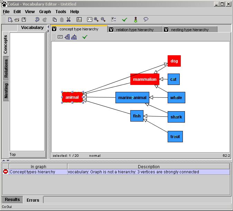Select the mammalian concept node
The height and width of the screenshot is (211, 233).
coord(145,79)
